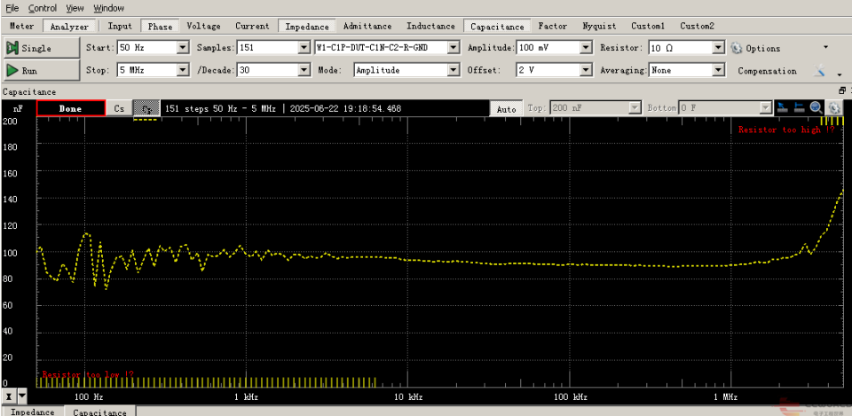This screenshot has width=852, height=416.
Task: Click the sweep timestamp info text
Action: (283, 108)
